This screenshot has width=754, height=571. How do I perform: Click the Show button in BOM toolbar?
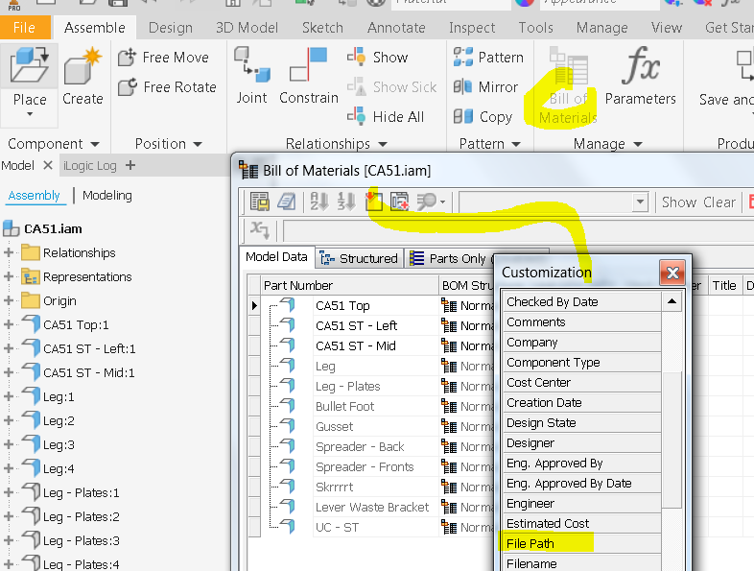click(x=679, y=202)
